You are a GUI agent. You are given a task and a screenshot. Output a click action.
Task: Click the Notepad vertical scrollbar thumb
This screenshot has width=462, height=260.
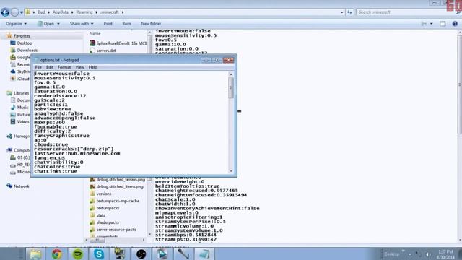231,88
